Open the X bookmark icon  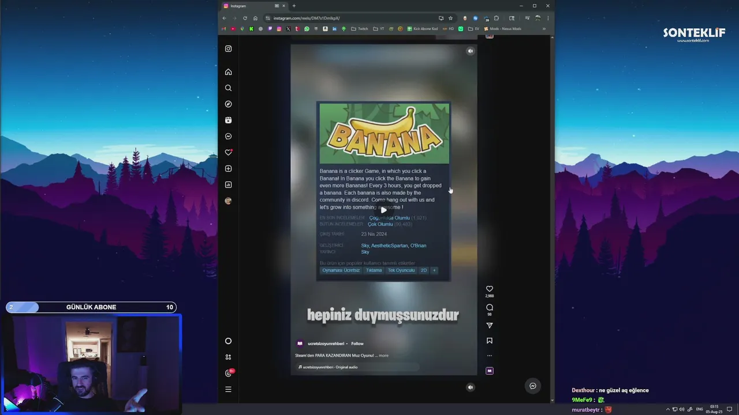coord(288,29)
